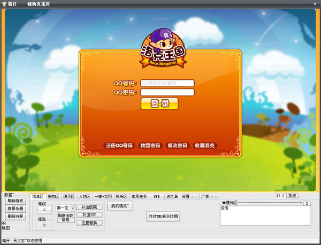Click the 刷新宠物信息 button
Image resolution: width=321 pixels, height=245 pixels.
(65, 218)
